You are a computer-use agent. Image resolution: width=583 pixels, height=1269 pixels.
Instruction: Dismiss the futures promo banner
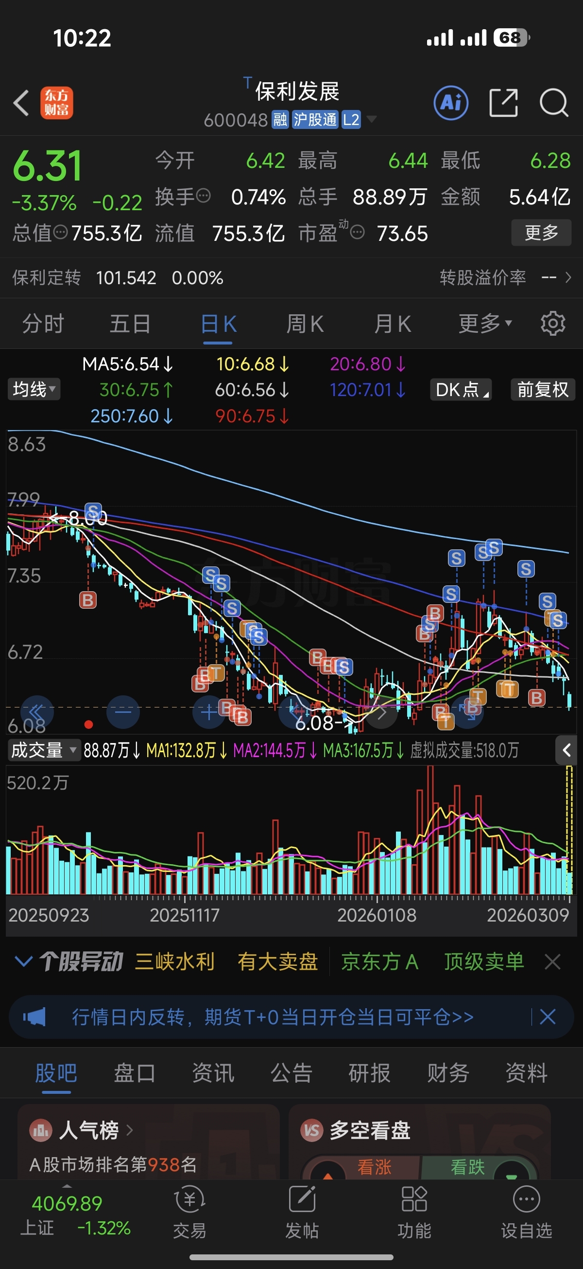pyautogui.click(x=548, y=1017)
